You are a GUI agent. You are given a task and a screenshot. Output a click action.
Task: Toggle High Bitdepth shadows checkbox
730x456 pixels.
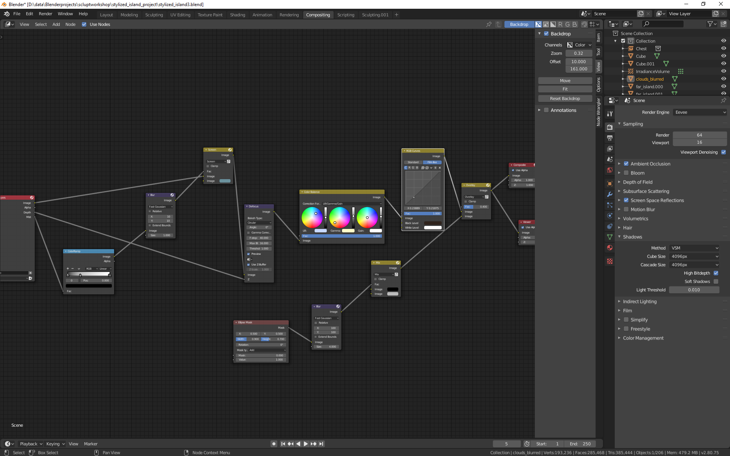click(716, 273)
